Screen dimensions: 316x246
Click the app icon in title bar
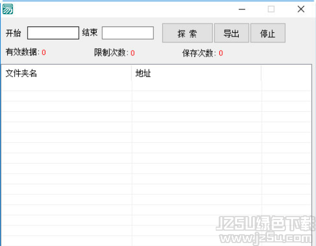[x=8, y=9]
